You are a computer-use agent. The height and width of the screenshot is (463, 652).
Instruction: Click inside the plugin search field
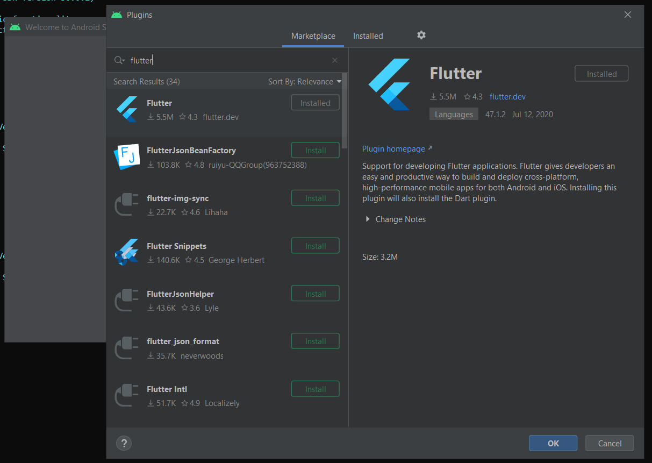click(x=215, y=60)
